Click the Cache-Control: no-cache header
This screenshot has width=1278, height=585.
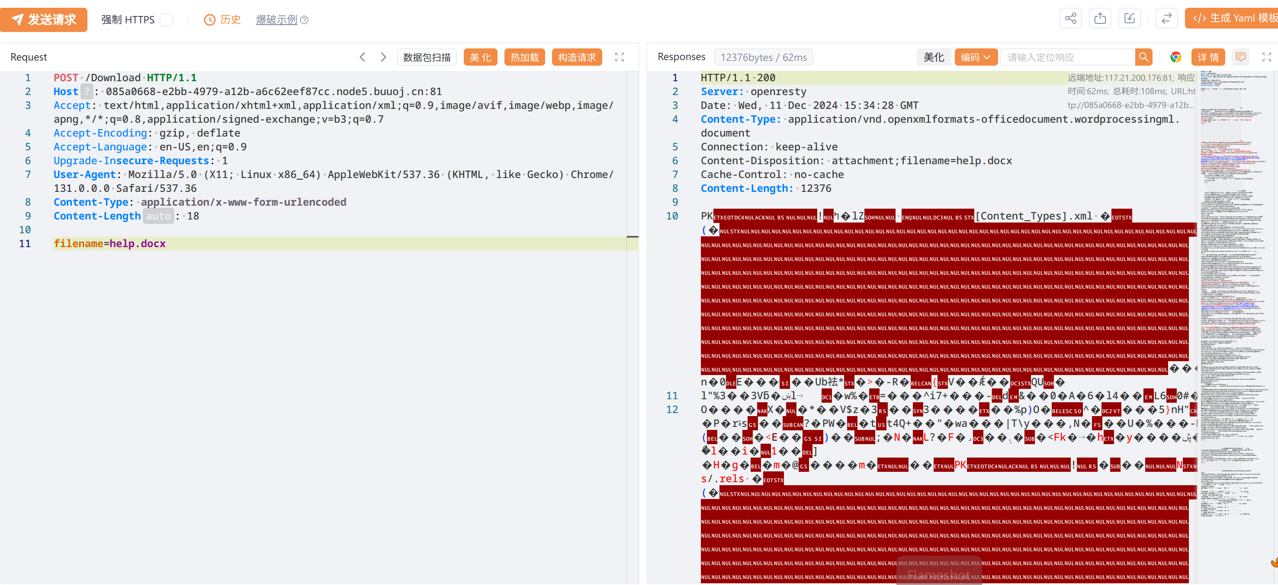772,175
